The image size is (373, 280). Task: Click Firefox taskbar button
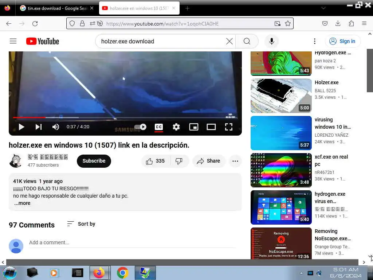pyautogui.click(x=99, y=273)
